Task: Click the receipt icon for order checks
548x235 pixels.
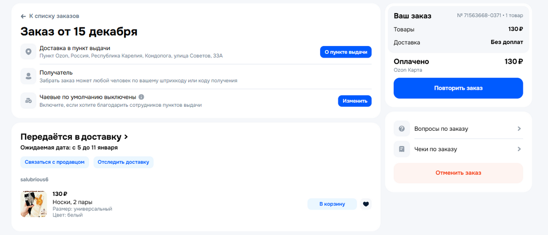Action: (x=402, y=149)
